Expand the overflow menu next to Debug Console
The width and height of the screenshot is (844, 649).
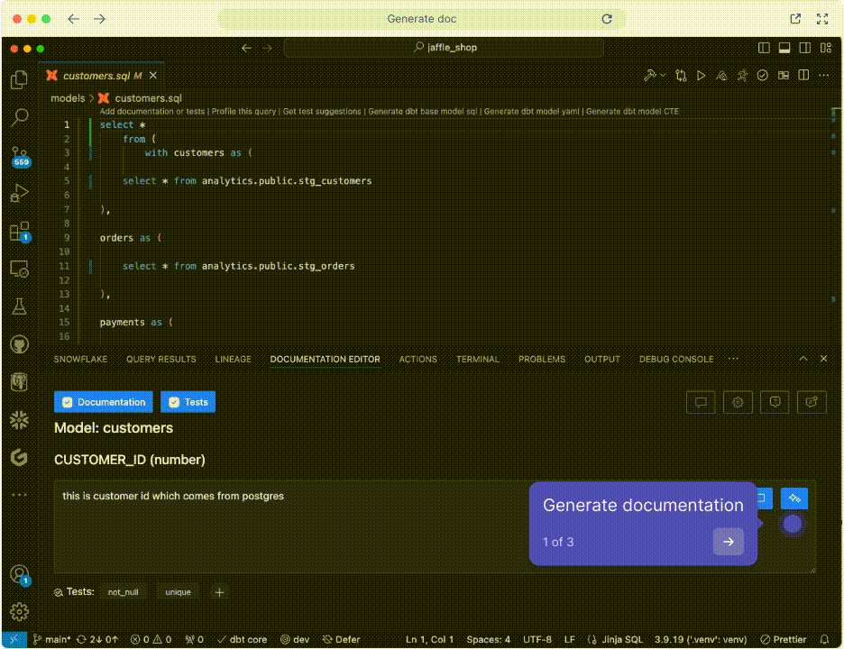[x=733, y=358]
